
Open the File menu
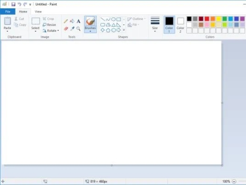point(8,12)
